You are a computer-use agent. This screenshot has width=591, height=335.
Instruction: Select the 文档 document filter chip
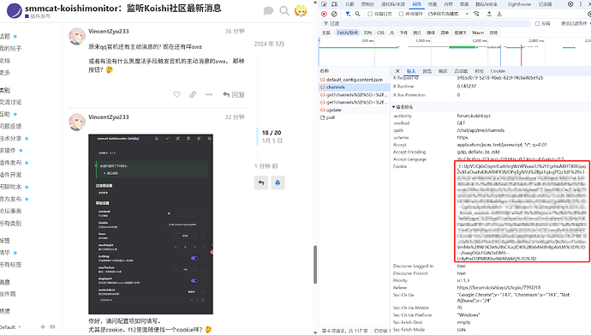367,33
